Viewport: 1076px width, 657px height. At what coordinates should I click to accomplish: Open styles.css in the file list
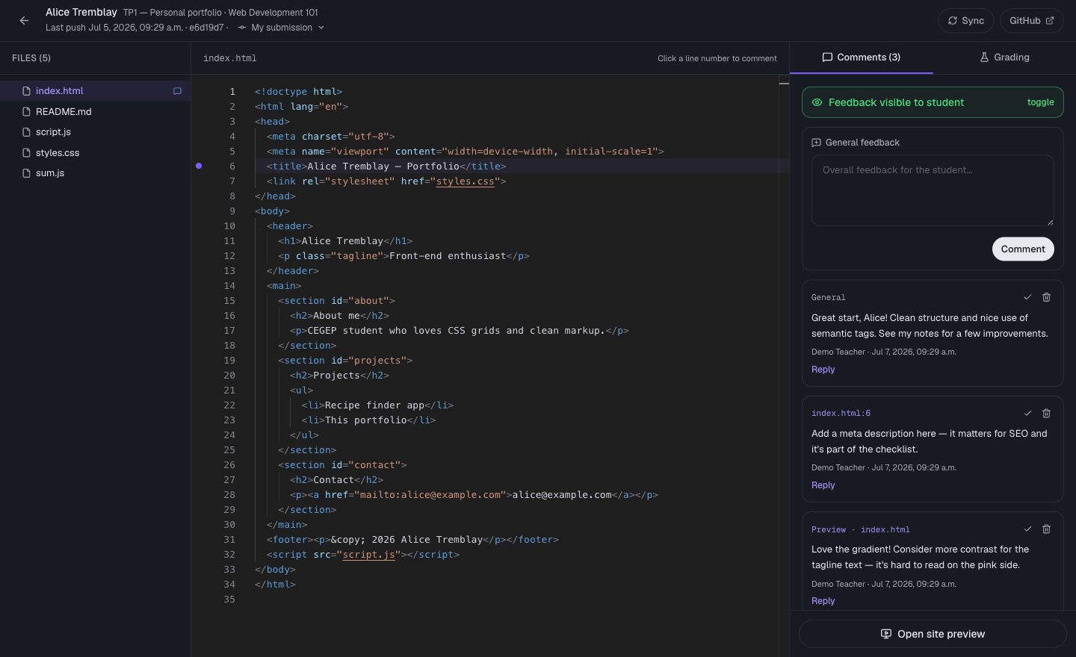pos(95,152)
